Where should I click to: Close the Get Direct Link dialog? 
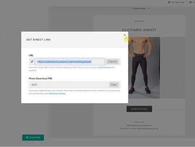click(125, 35)
